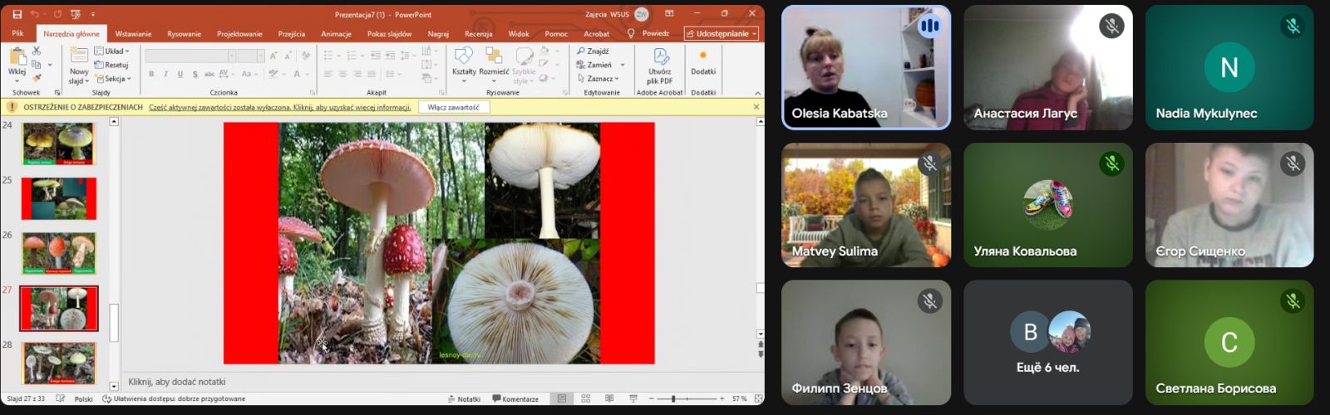Open the Wstawianie ribbon tab
Image resolution: width=1330 pixels, height=415 pixels.
click(133, 34)
